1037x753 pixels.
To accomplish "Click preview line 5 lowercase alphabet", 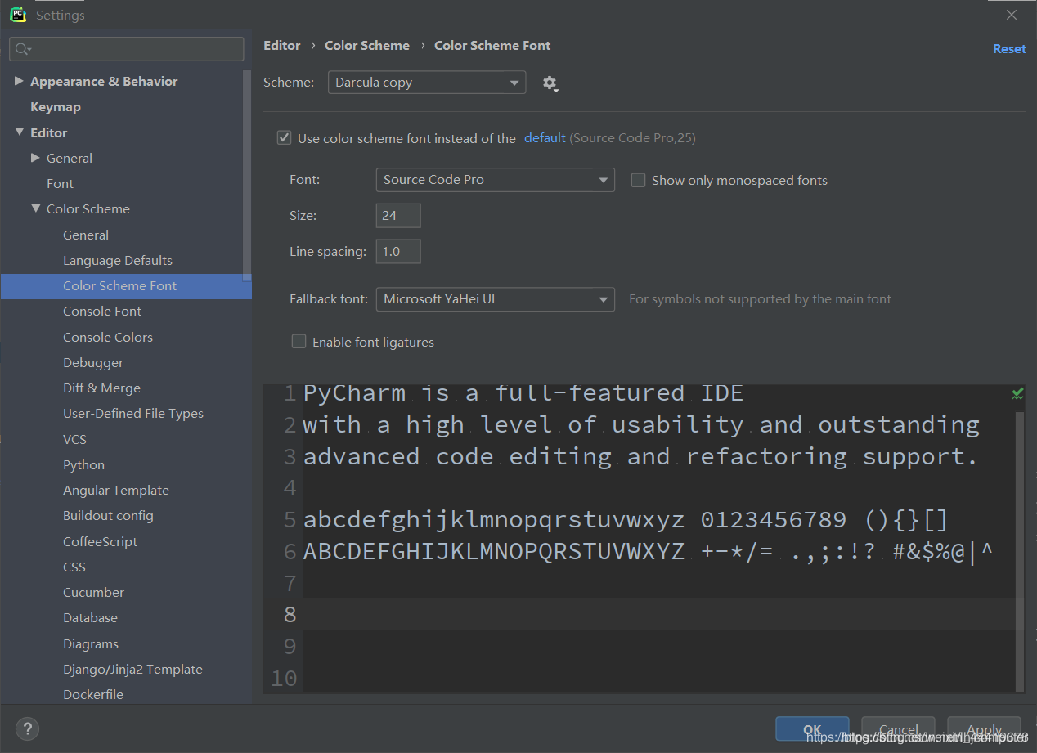I will pyautogui.click(x=494, y=520).
